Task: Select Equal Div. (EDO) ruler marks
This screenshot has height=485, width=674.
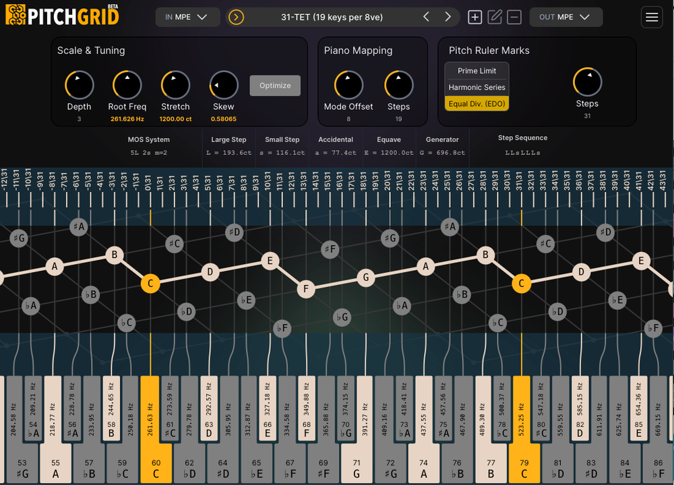Action: point(477,103)
